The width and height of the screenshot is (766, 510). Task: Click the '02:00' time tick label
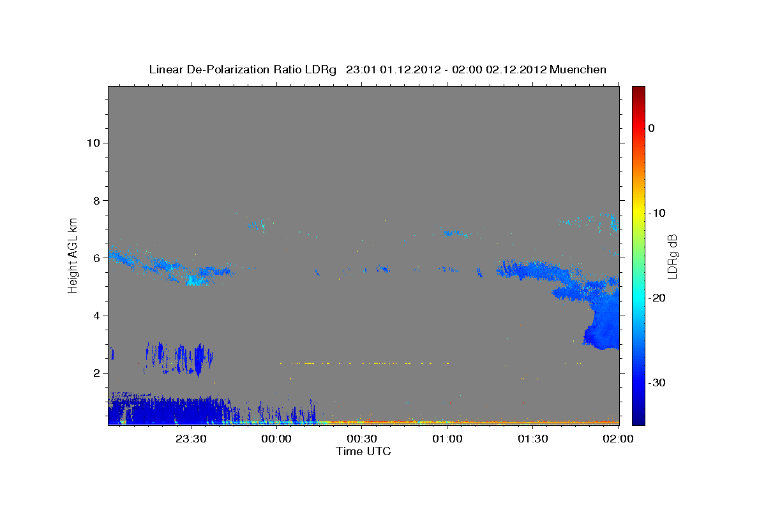618,439
